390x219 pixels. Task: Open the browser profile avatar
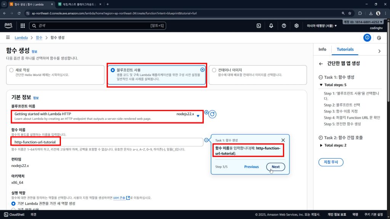point(378,13)
